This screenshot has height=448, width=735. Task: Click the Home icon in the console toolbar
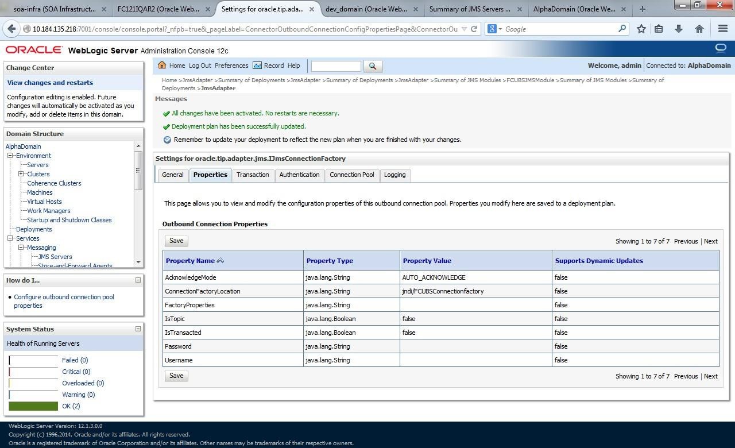point(162,65)
